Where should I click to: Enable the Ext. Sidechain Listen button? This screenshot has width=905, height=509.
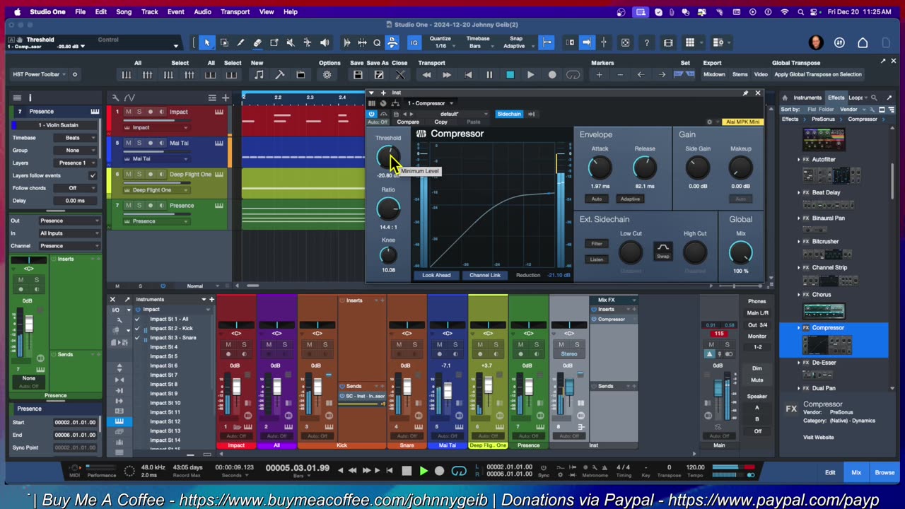[597, 259]
